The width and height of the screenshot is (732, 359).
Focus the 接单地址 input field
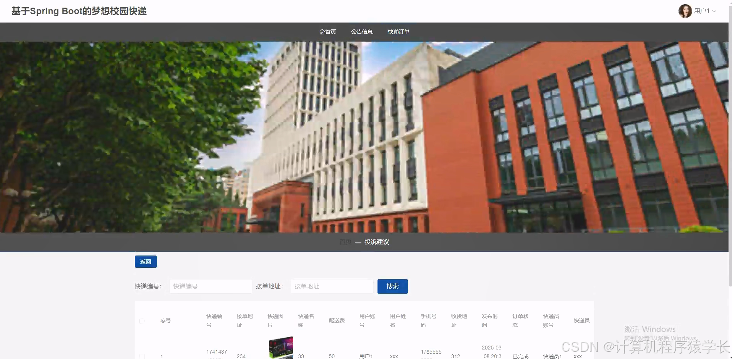tap(332, 286)
